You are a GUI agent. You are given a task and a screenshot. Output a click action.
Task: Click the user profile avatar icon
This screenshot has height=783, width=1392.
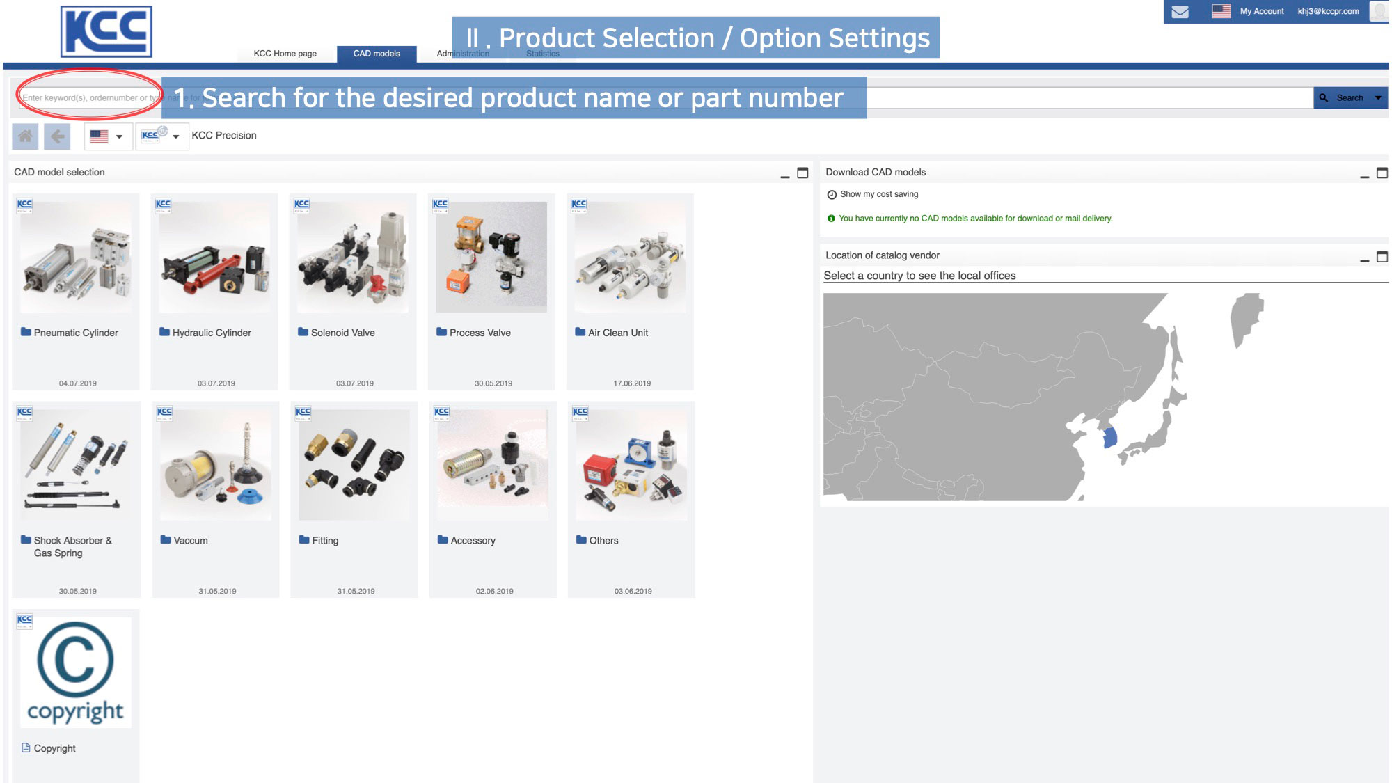coord(1379,11)
